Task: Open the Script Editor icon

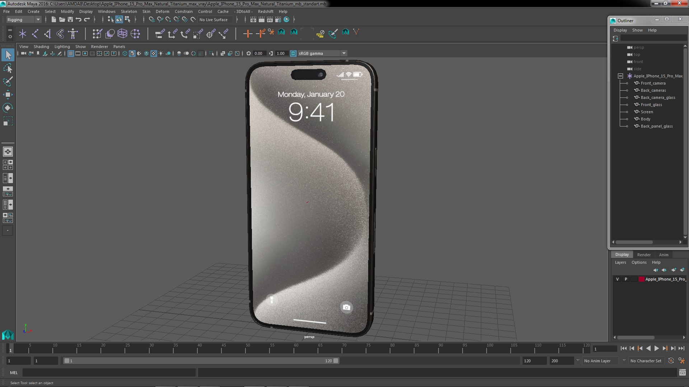Action: tap(682, 373)
